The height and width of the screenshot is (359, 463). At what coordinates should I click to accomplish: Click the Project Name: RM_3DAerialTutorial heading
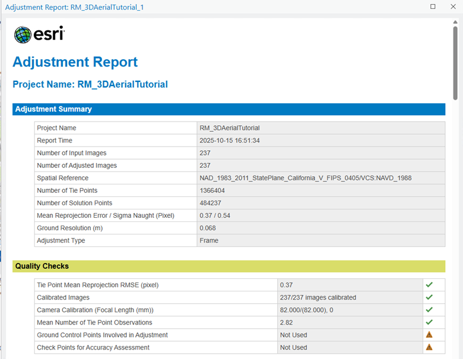pyautogui.click(x=90, y=84)
